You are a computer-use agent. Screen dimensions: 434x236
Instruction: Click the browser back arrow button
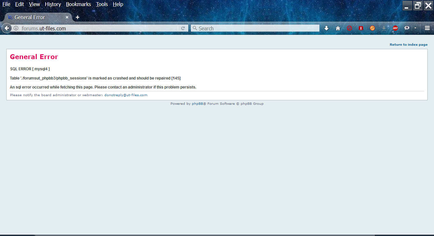[x=6, y=28]
